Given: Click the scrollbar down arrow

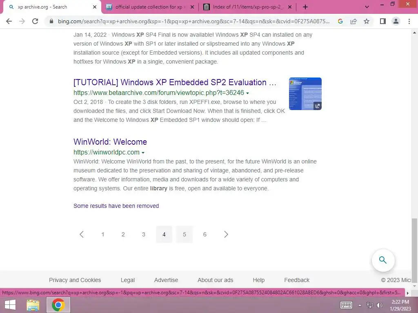Looking at the screenshot, I should coord(414,286).
